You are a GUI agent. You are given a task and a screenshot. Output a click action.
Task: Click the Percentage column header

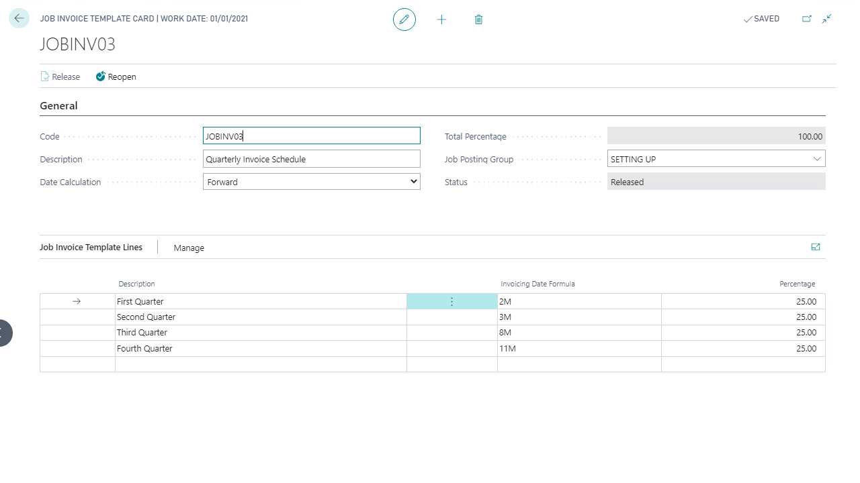(x=797, y=284)
